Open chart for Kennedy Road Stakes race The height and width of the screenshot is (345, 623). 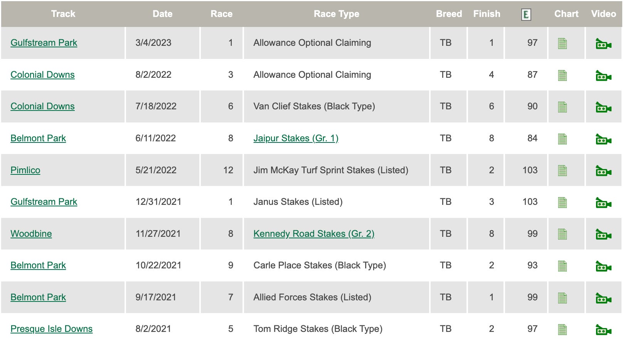click(x=562, y=234)
